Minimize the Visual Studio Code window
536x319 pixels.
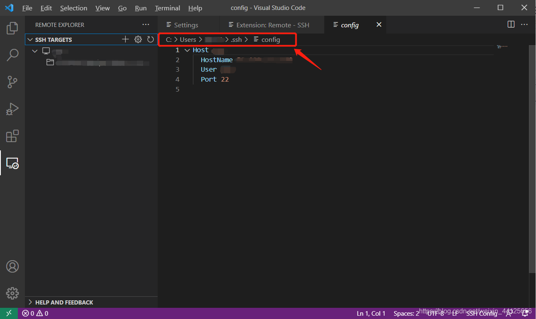tap(477, 8)
